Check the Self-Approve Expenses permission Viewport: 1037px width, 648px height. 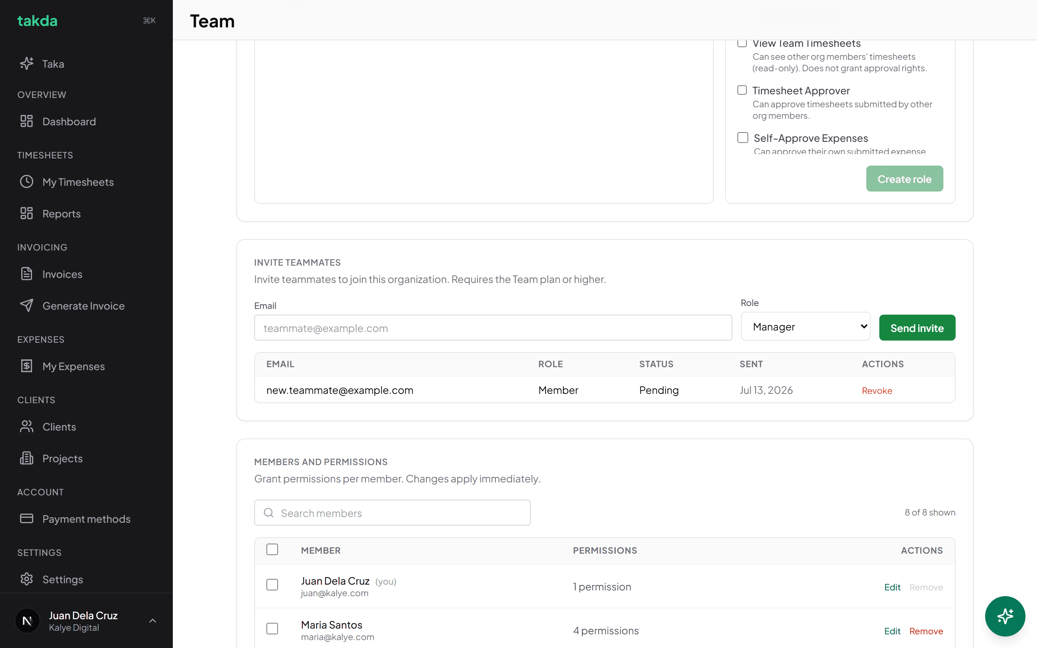pyautogui.click(x=742, y=138)
